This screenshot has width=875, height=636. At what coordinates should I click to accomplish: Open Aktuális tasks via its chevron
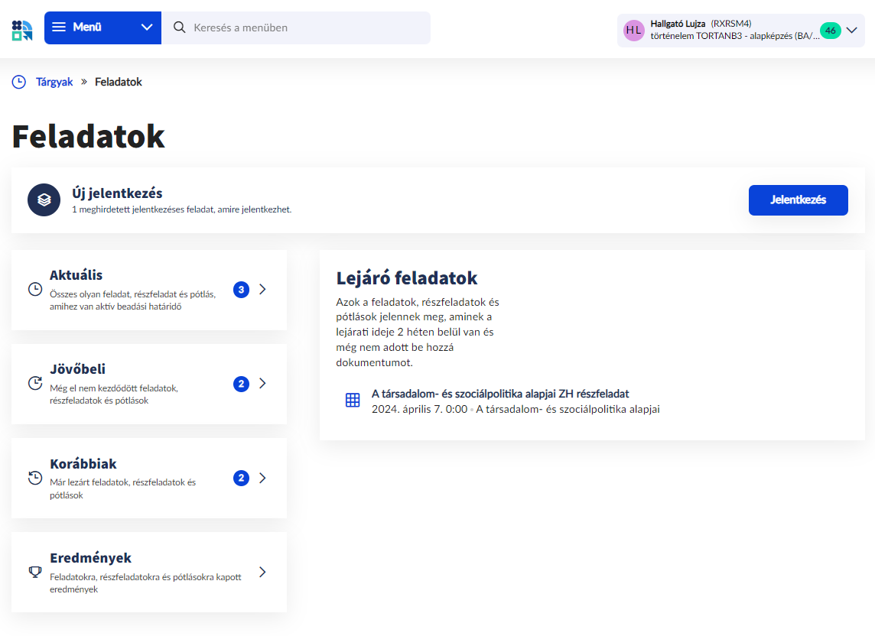coord(262,290)
